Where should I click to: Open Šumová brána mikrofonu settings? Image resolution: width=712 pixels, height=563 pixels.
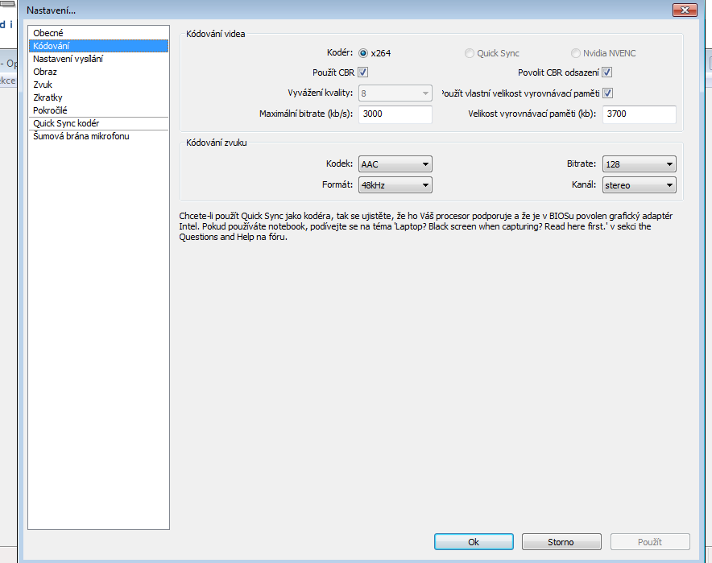81,136
